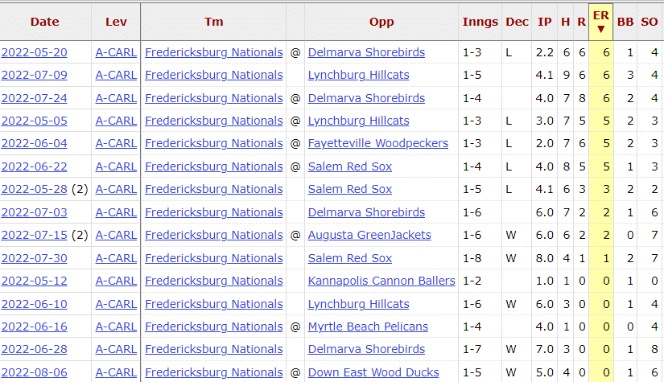
Task: Open the Myrtle Beach Pelicans link
Action: click(x=368, y=327)
